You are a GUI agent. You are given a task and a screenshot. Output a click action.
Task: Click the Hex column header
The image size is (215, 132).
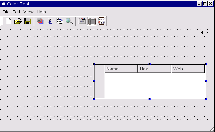click(154, 69)
